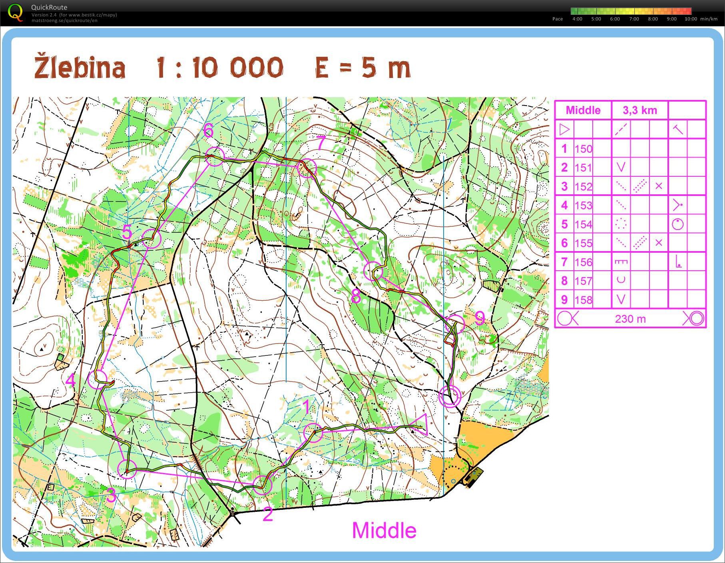725x563 pixels.
Task: Click the '3,3 km' course length cell
Action: [x=640, y=110]
